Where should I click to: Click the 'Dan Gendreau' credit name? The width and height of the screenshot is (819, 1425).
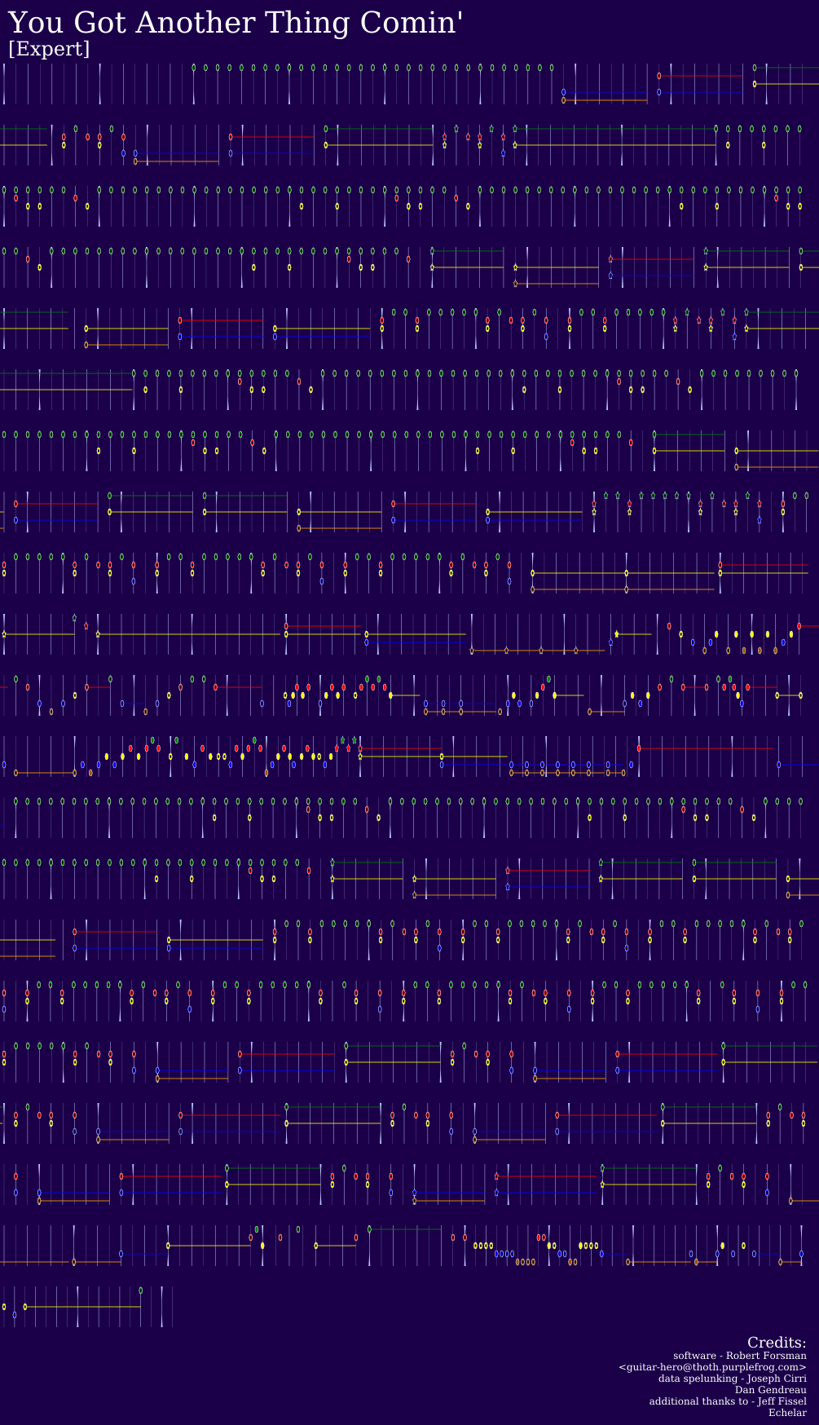[771, 1390]
